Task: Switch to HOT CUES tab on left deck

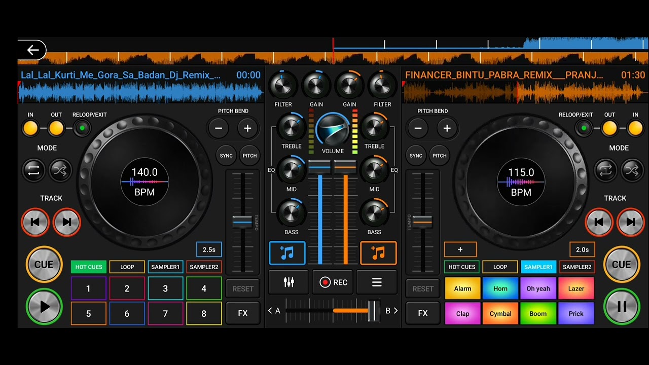Action: pyautogui.click(x=89, y=267)
